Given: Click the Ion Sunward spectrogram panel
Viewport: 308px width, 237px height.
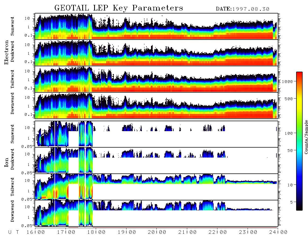Looking at the screenshot, I should coord(156,134).
